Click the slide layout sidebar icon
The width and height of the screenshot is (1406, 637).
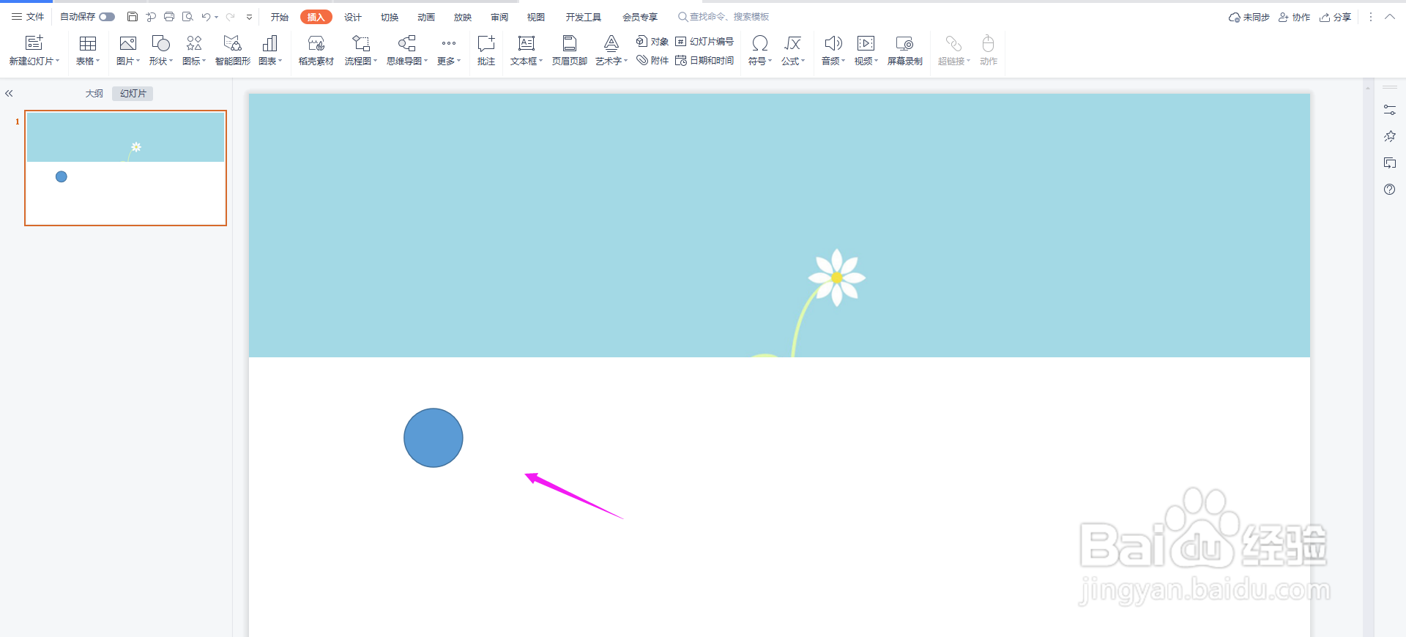pos(1390,163)
